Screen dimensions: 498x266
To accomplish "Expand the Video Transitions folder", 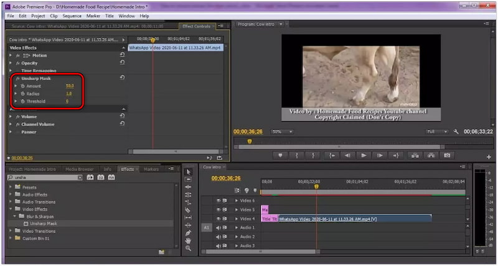I will [x=11, y=231].
